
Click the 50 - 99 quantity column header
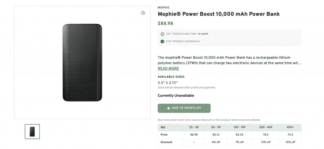tap(216, 128)
